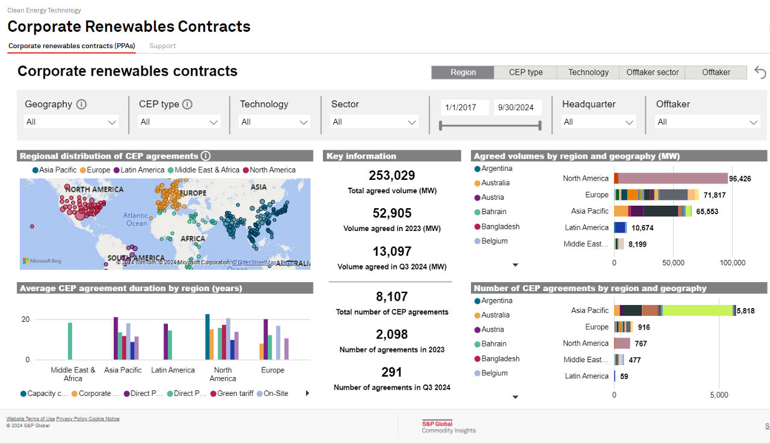
Task: Click the right handle of date slider
Action: 540,126
